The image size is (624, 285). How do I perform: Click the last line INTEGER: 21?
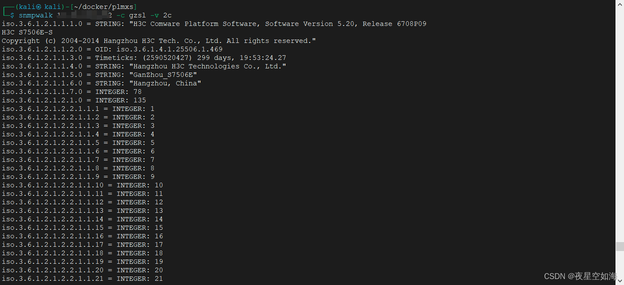(139, 279)
